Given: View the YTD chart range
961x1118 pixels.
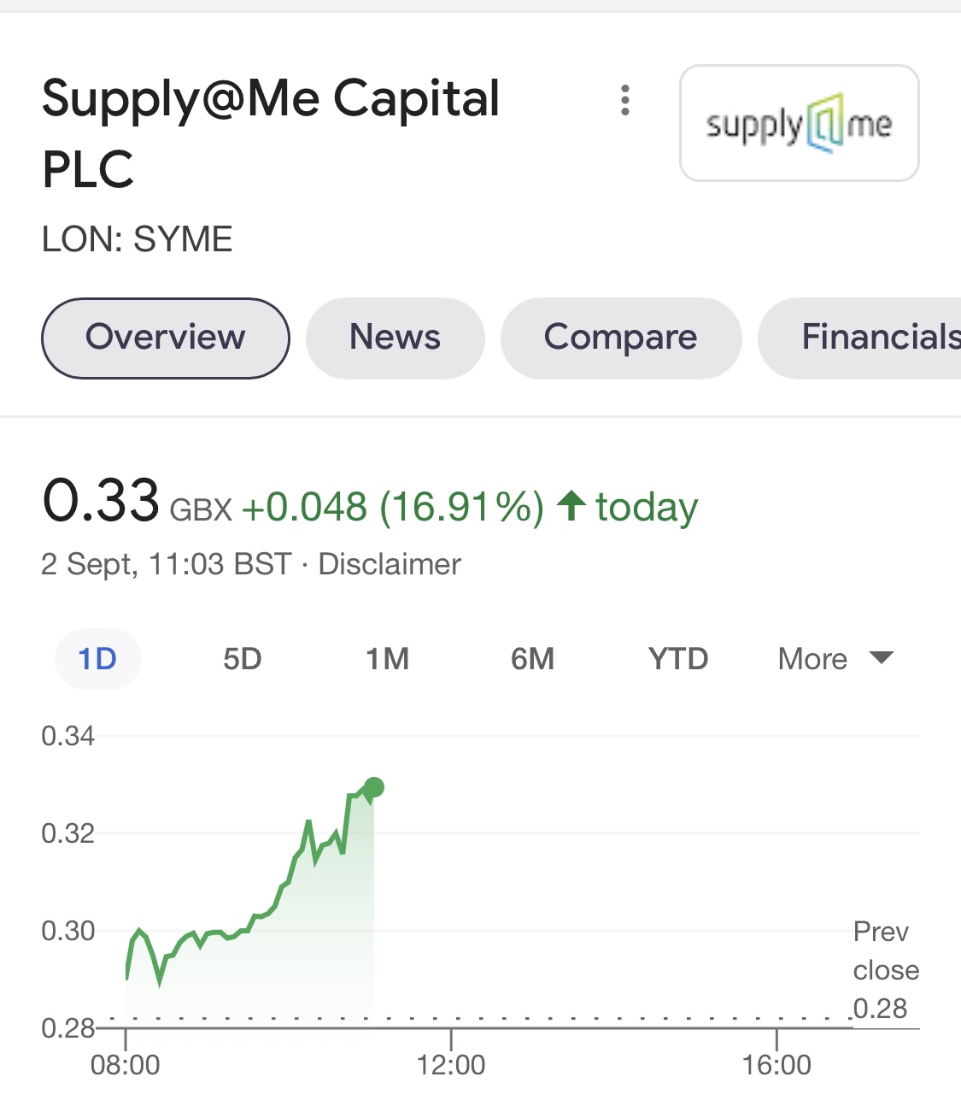Looking at the screenshot, I should click(x=678, y=659).
